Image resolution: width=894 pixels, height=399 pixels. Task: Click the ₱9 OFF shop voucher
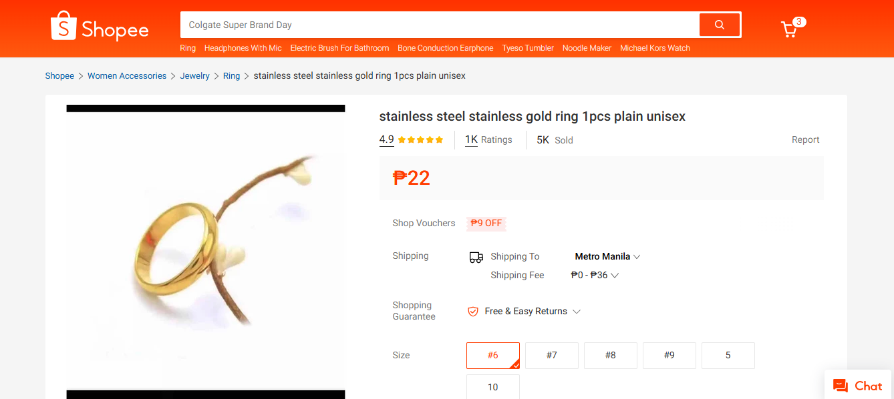[x=486, y=223]
